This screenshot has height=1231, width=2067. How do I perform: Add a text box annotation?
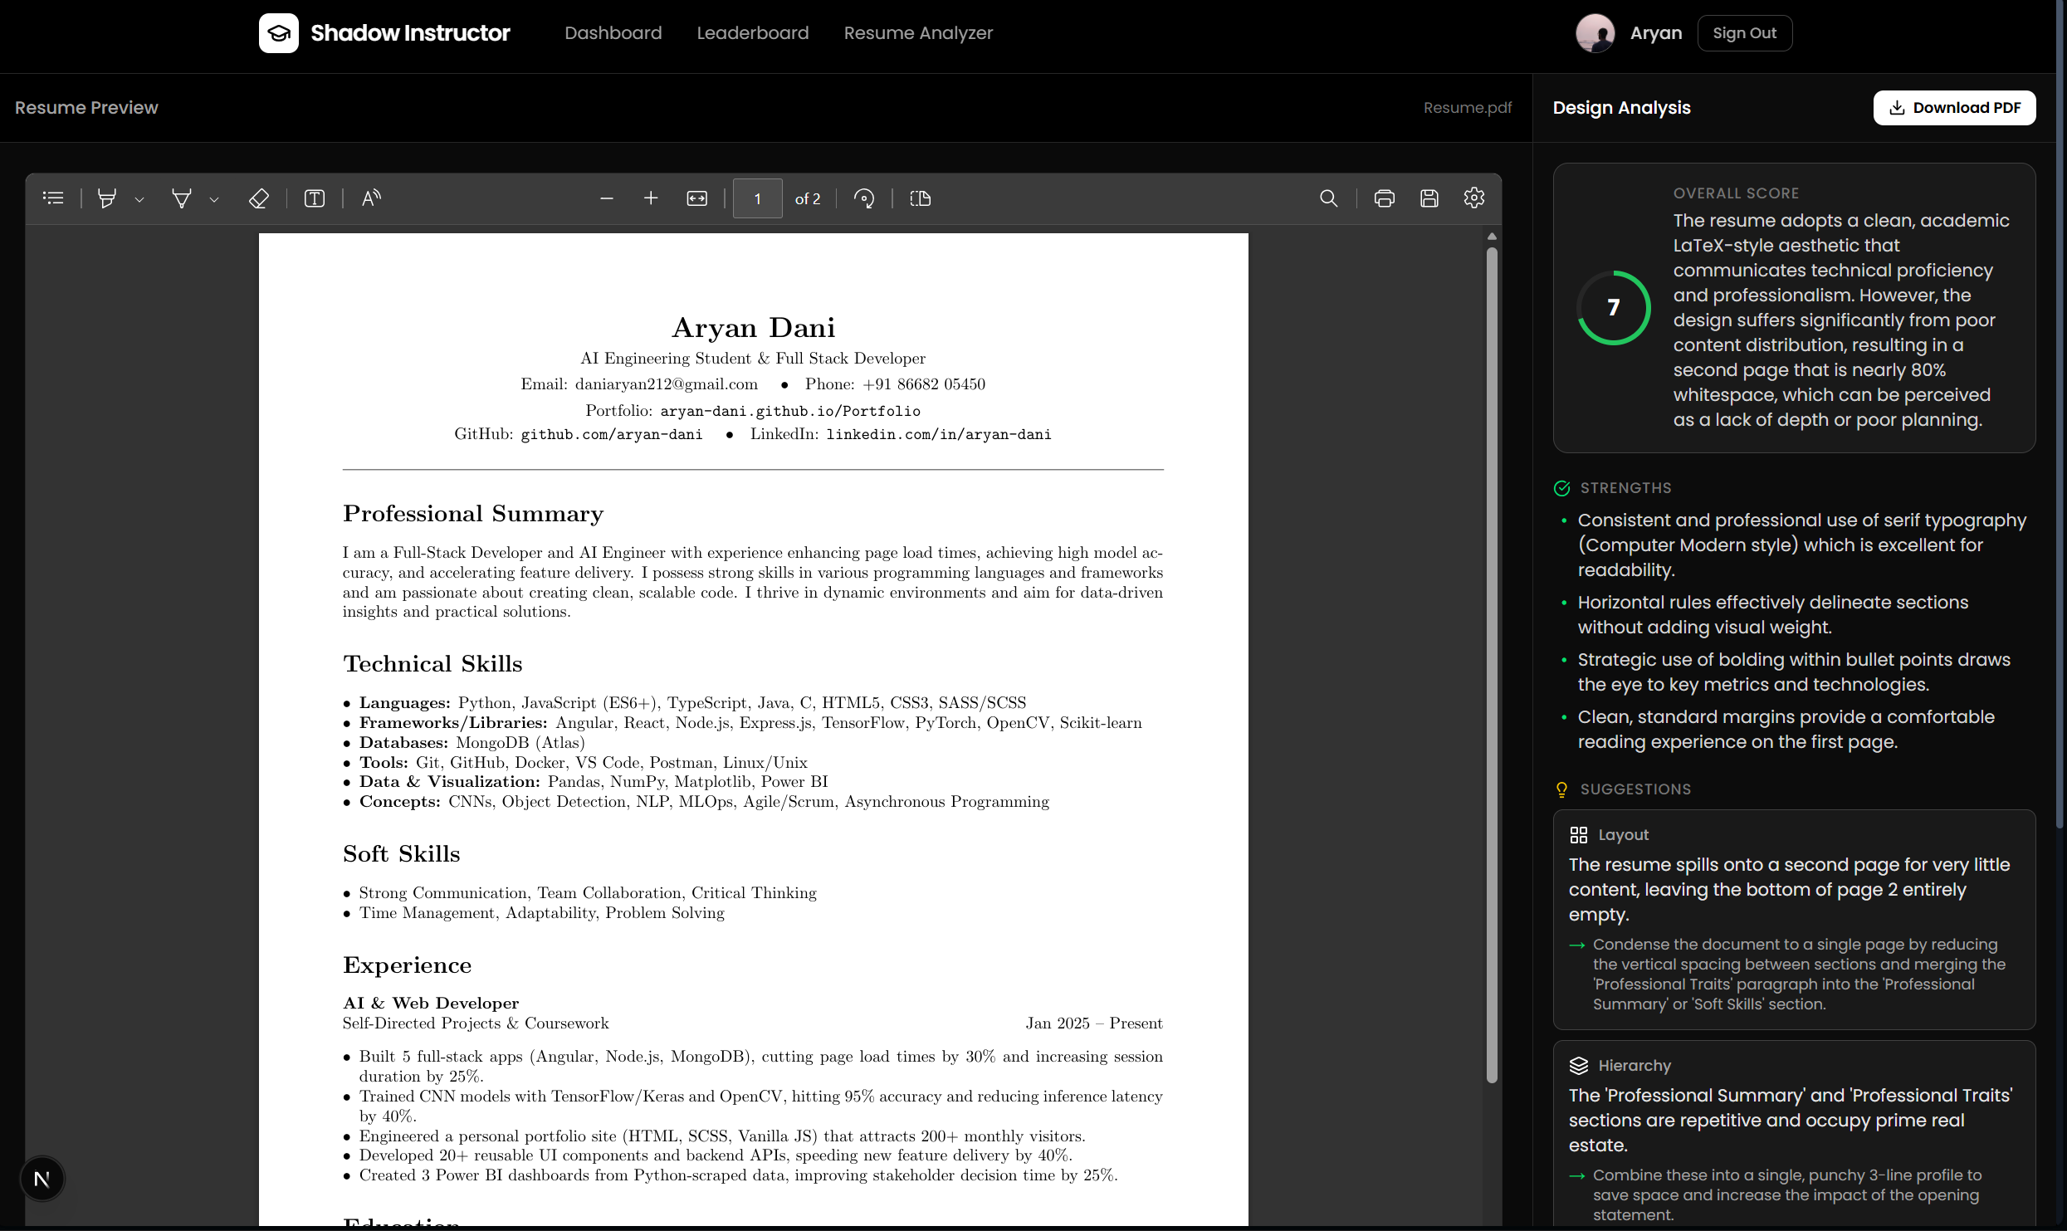point(314,198)
